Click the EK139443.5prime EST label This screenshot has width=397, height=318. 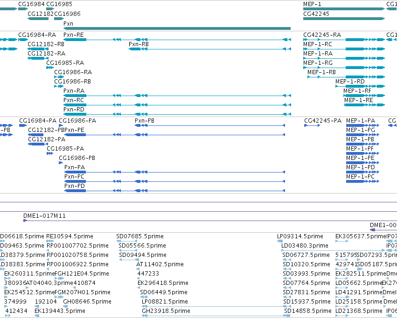point(60,311)
